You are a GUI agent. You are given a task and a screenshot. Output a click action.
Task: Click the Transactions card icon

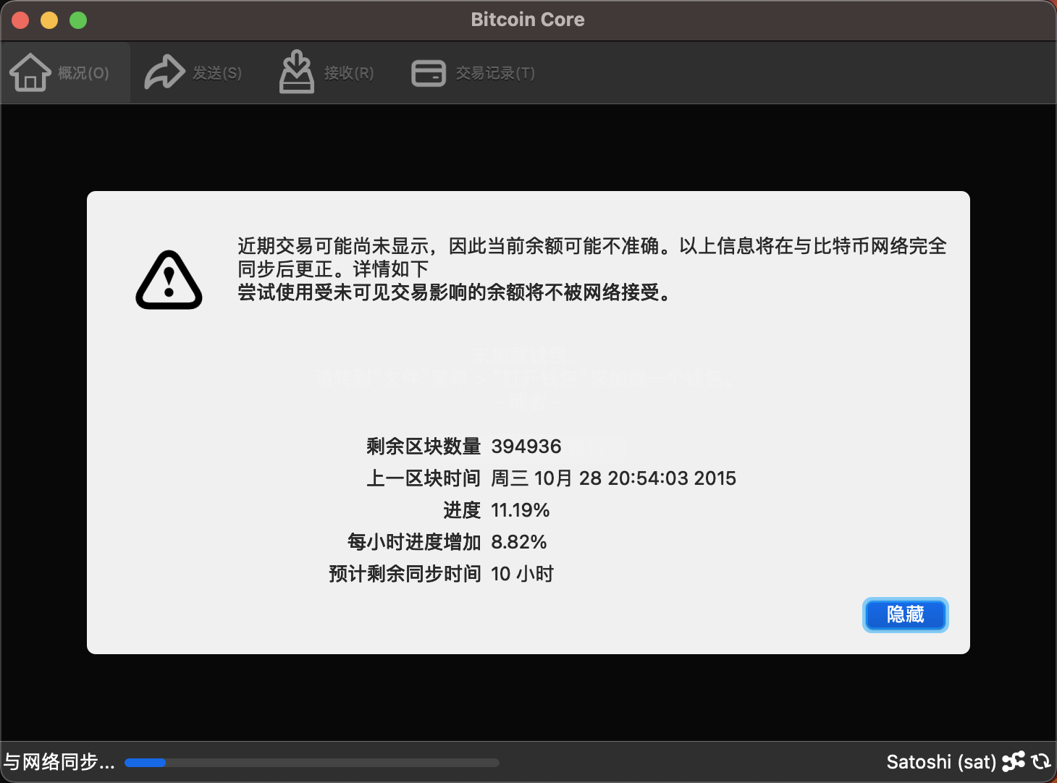tap(429, 73)
